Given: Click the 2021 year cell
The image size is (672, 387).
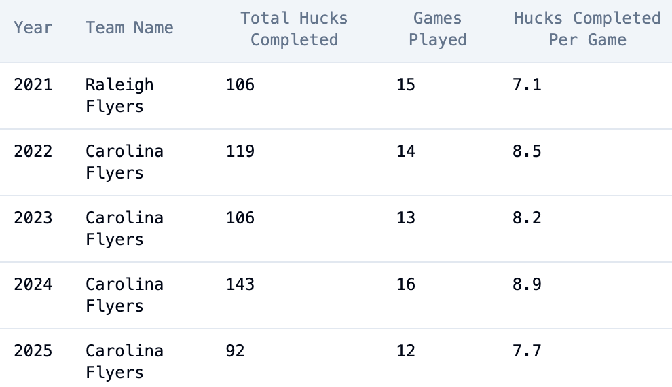Looking at the screenshot, I should (x=33, y=85).
